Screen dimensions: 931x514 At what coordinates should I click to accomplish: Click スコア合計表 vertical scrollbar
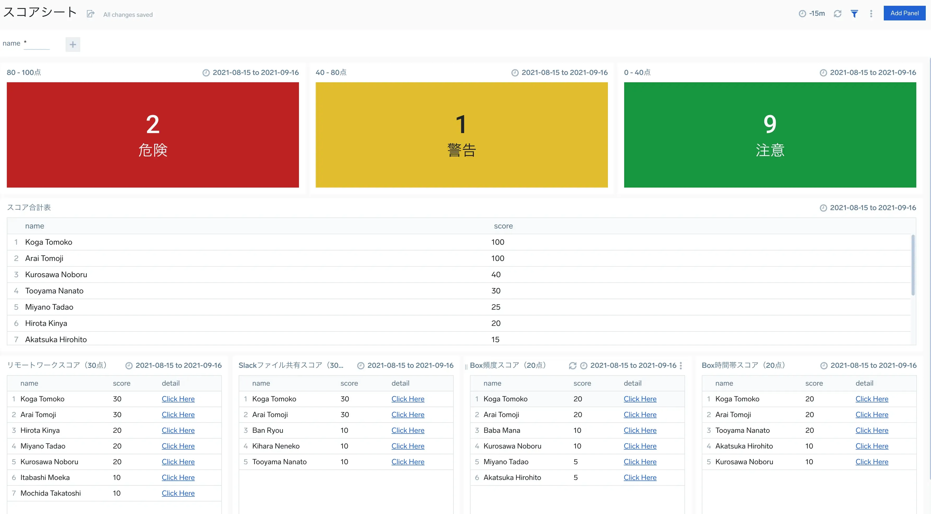pyautogui.click(x=913, y=265)
